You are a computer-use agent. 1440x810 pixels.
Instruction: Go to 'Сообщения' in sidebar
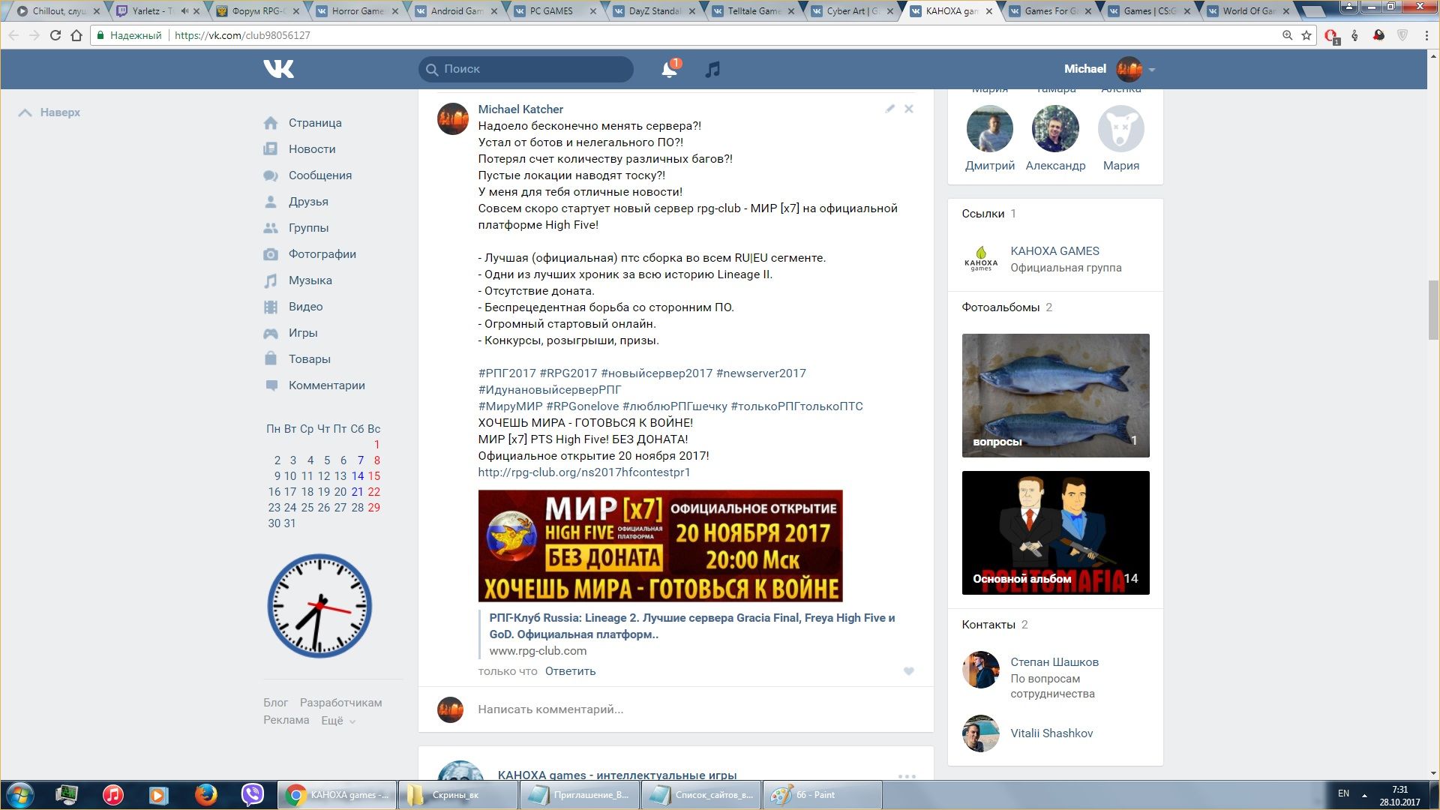pyautogui.click(x=319, y=175)
